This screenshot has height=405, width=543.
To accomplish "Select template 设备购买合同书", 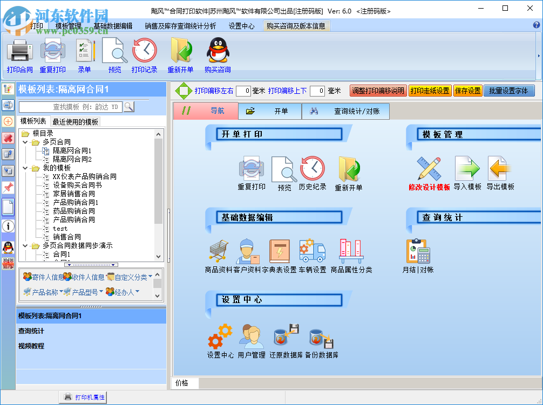I will (77, 185).
